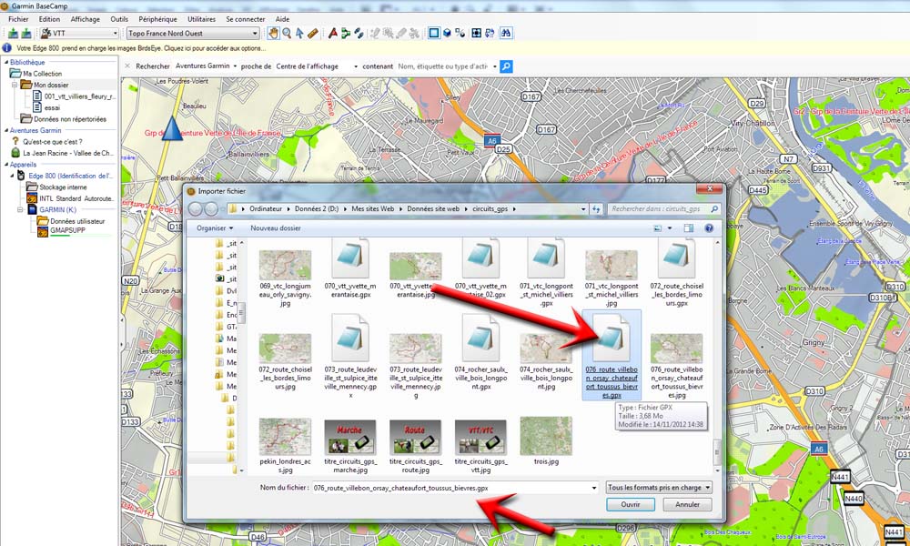Select the New Track footprints tool
The height and width of the screenshot is (546, 910).
[359, 33]
